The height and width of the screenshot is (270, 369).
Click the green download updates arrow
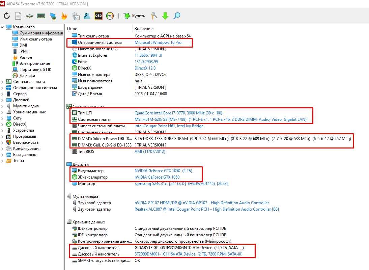165,16
